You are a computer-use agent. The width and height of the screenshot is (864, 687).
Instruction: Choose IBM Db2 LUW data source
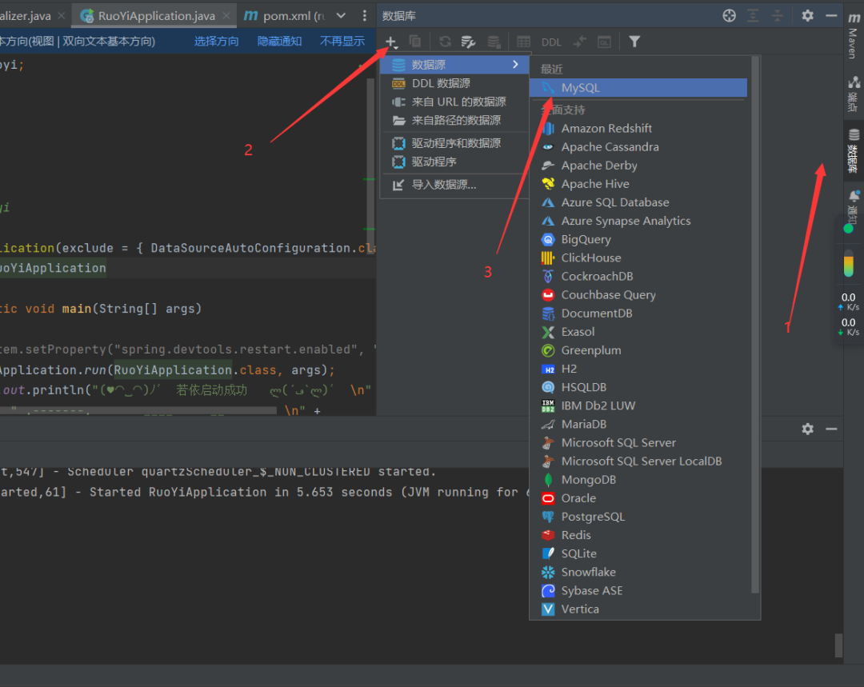coord(640,405)
